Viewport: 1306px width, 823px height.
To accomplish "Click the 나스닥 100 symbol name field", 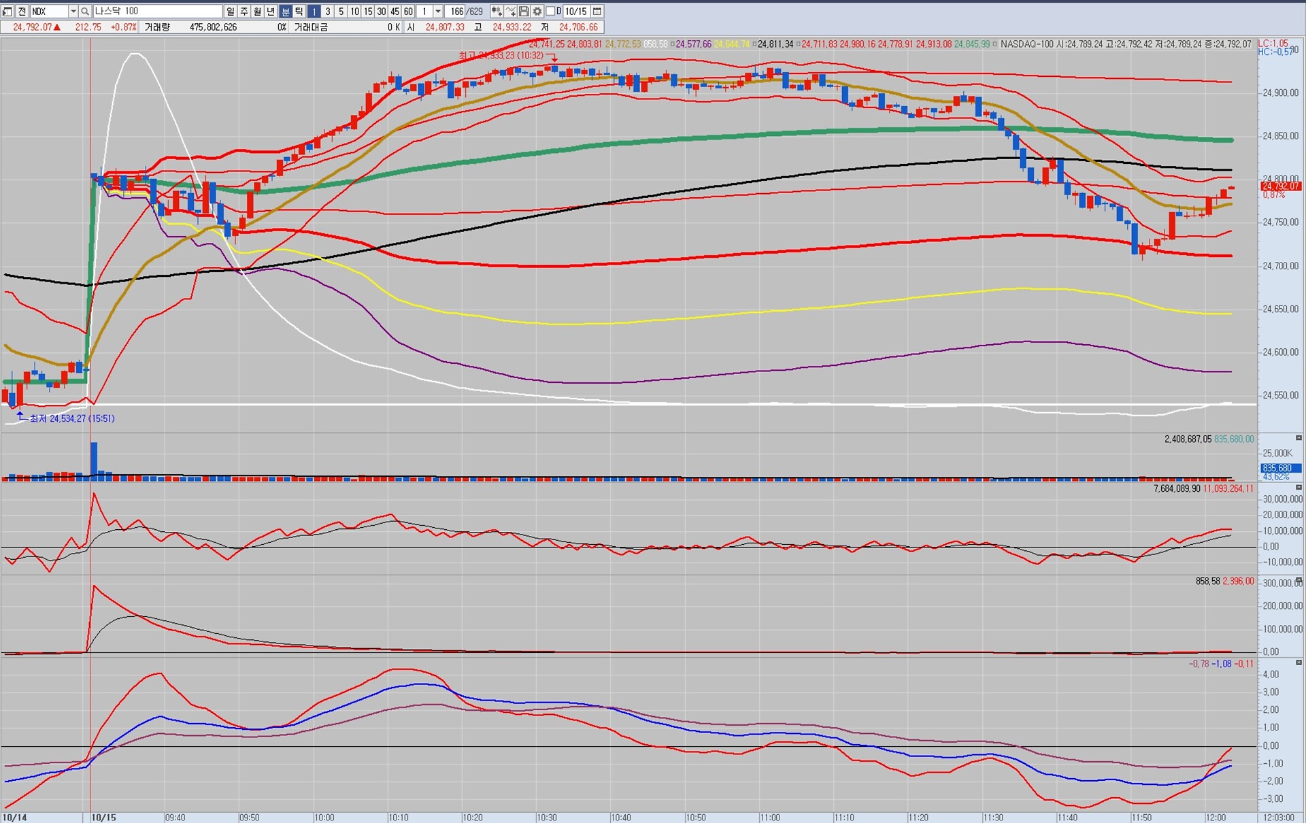I will pos(156,12).
